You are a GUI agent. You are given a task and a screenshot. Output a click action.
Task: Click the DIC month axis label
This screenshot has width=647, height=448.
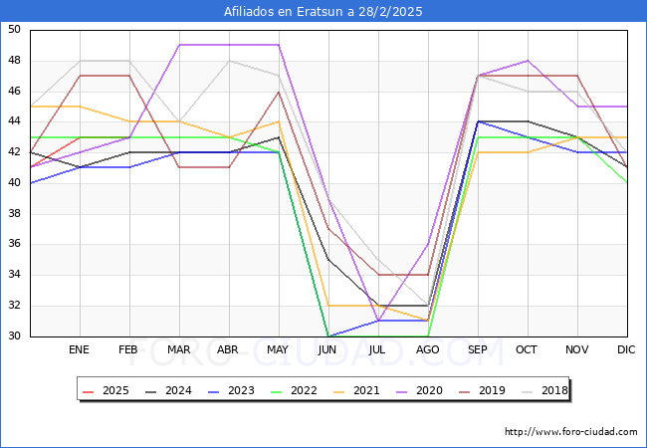pos(626,349)
